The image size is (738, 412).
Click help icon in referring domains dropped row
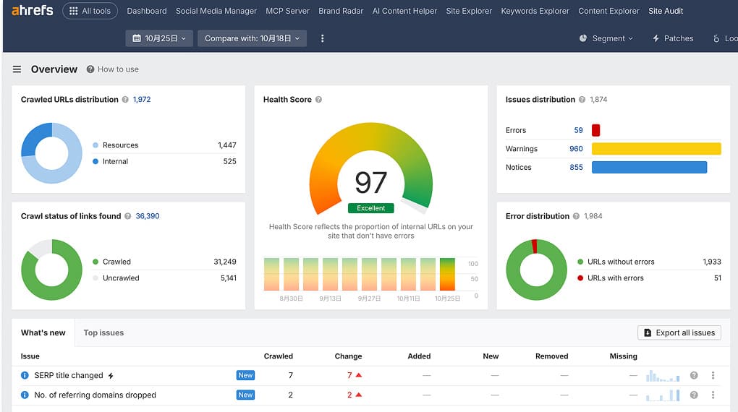[694, 395]
